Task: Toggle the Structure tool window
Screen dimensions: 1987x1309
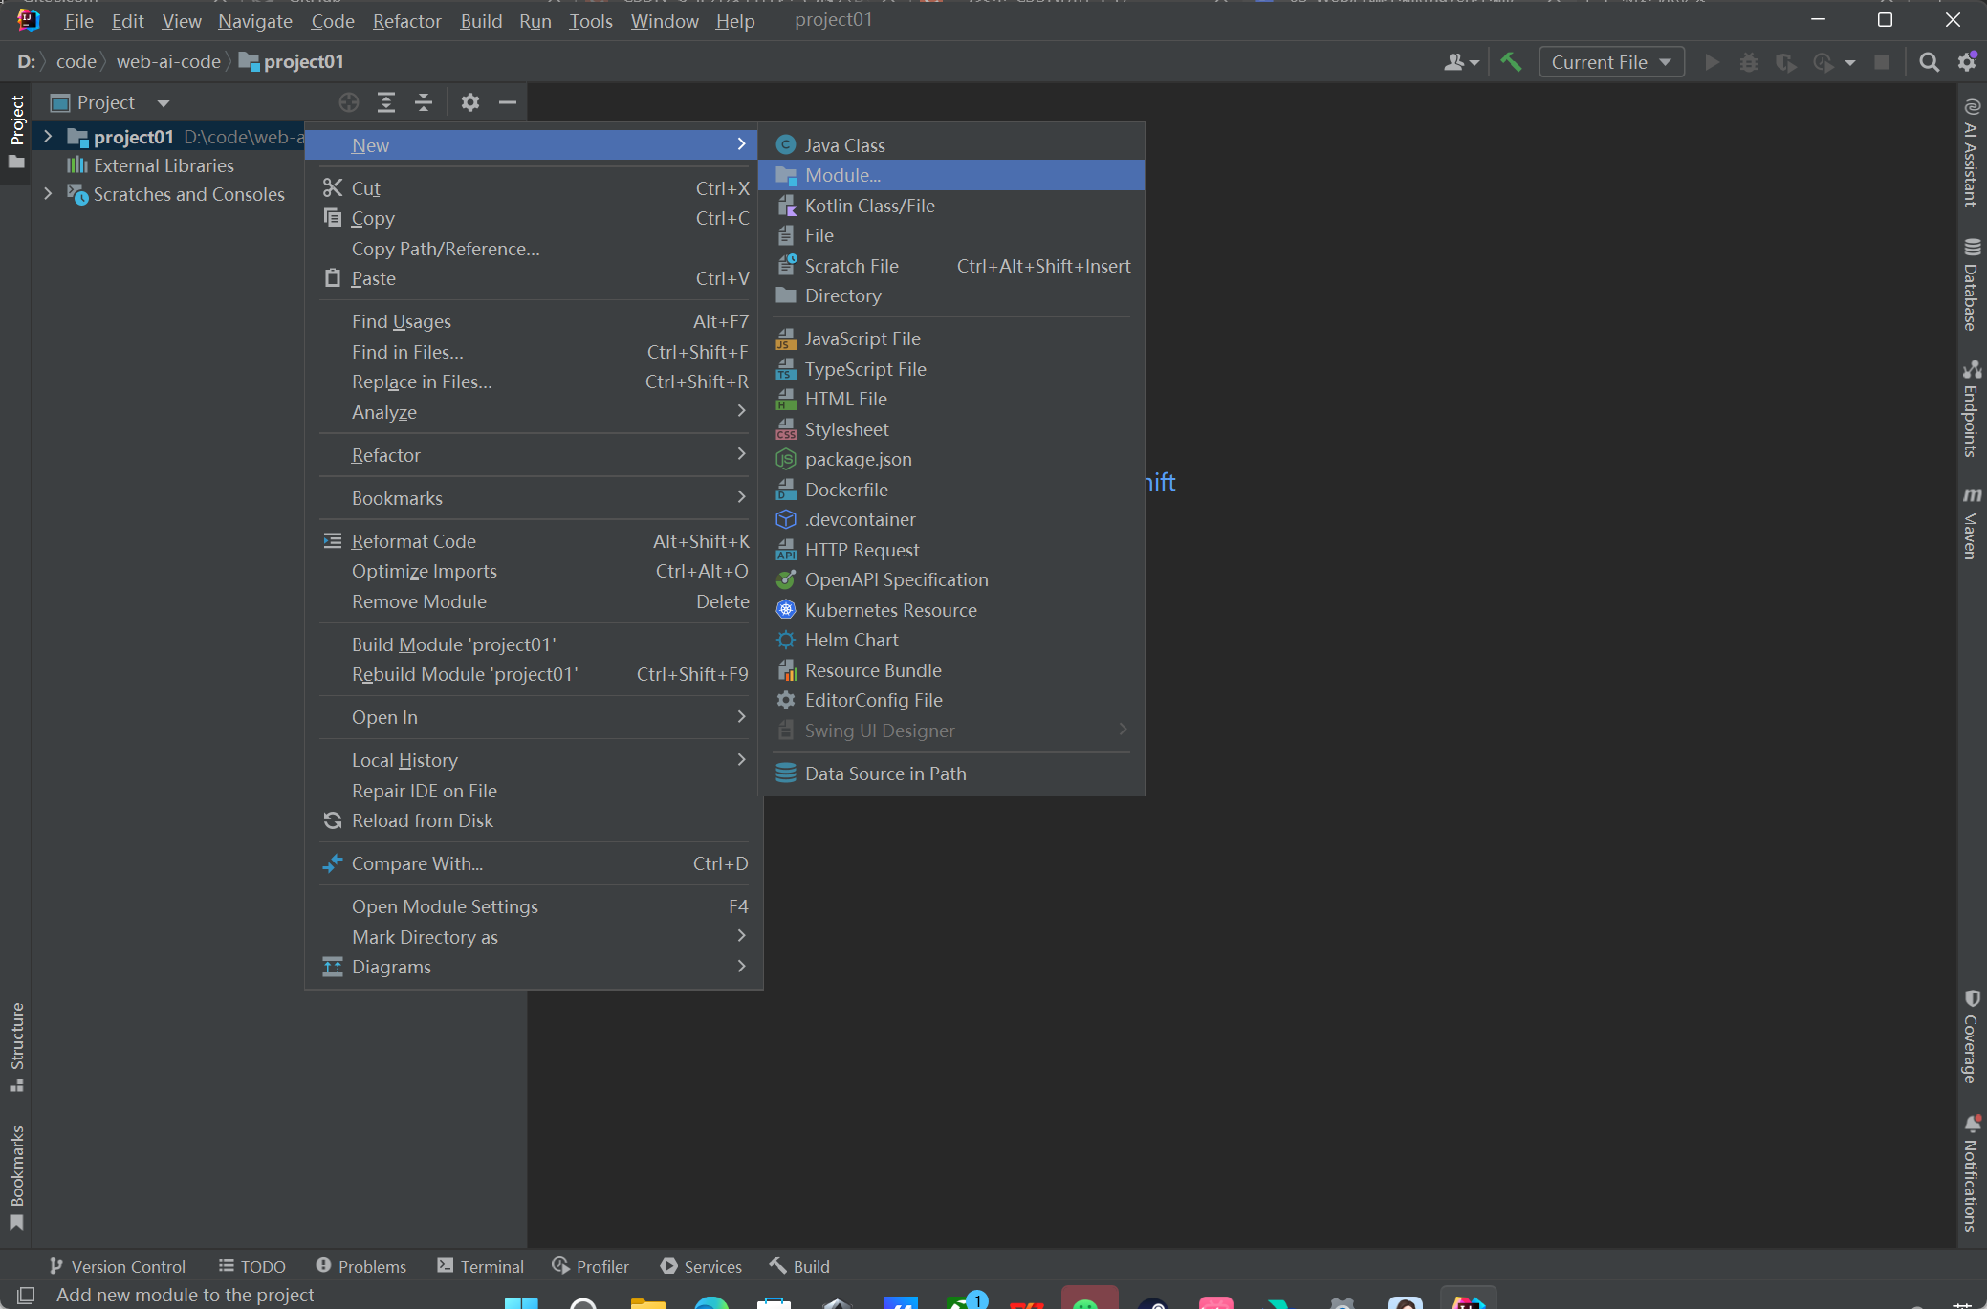Action: pyautogui.click(x=16, y=1045)
